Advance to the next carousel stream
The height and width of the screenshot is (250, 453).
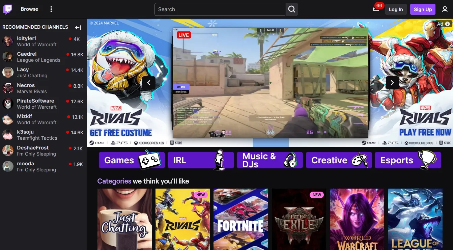pos(392,83)
